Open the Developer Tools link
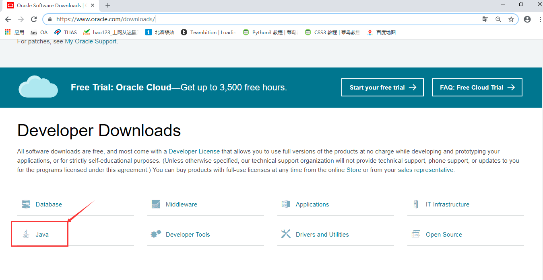This screenshot has width=543, height=280. click(188, 235)
